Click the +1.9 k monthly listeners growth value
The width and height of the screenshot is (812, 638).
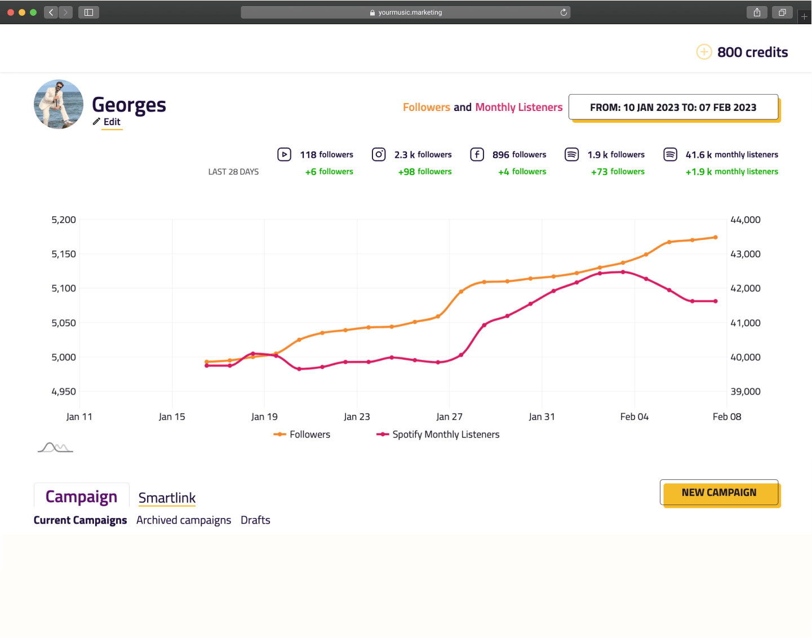tap(731, 171)
